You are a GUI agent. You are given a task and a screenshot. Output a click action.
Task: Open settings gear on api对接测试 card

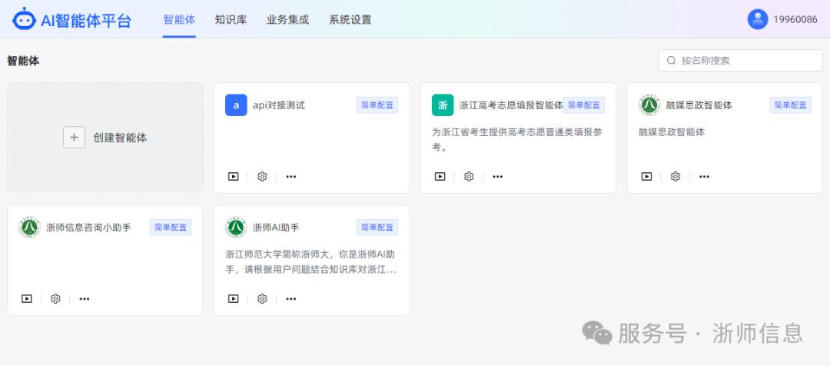262,176
